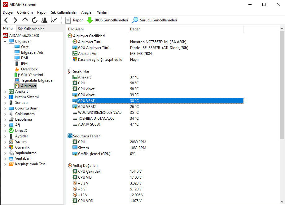
Task: Click the Çokluortam speaker icon
Action: 11,114
